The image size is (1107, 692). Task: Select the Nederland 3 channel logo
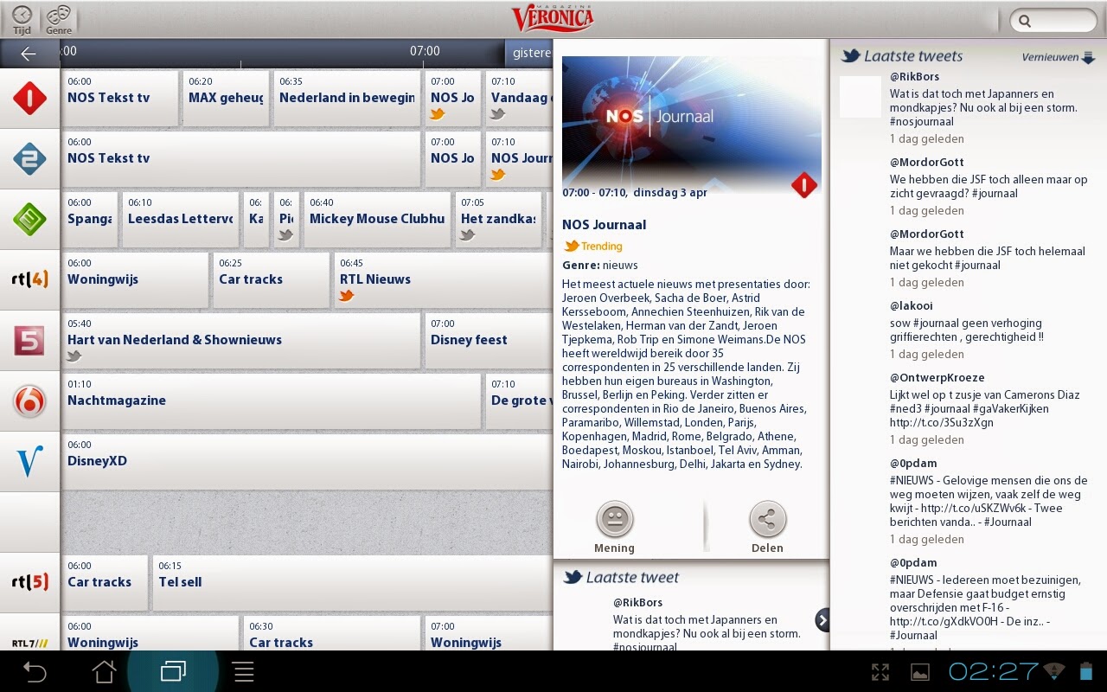(29, 220)
